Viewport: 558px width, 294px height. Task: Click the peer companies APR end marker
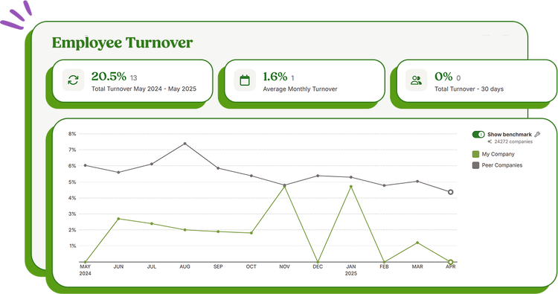[x=451, y=192]
